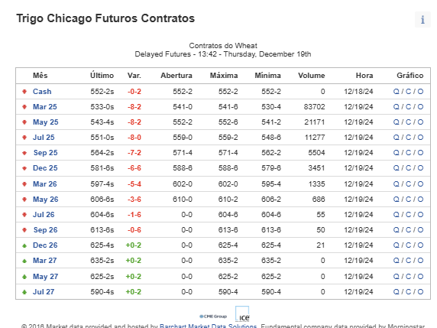This screenshot has height=328, width=437.
Task: Open Barchart Market Data Solutions link
Action: pyautogui.click(x=208, y=326)
